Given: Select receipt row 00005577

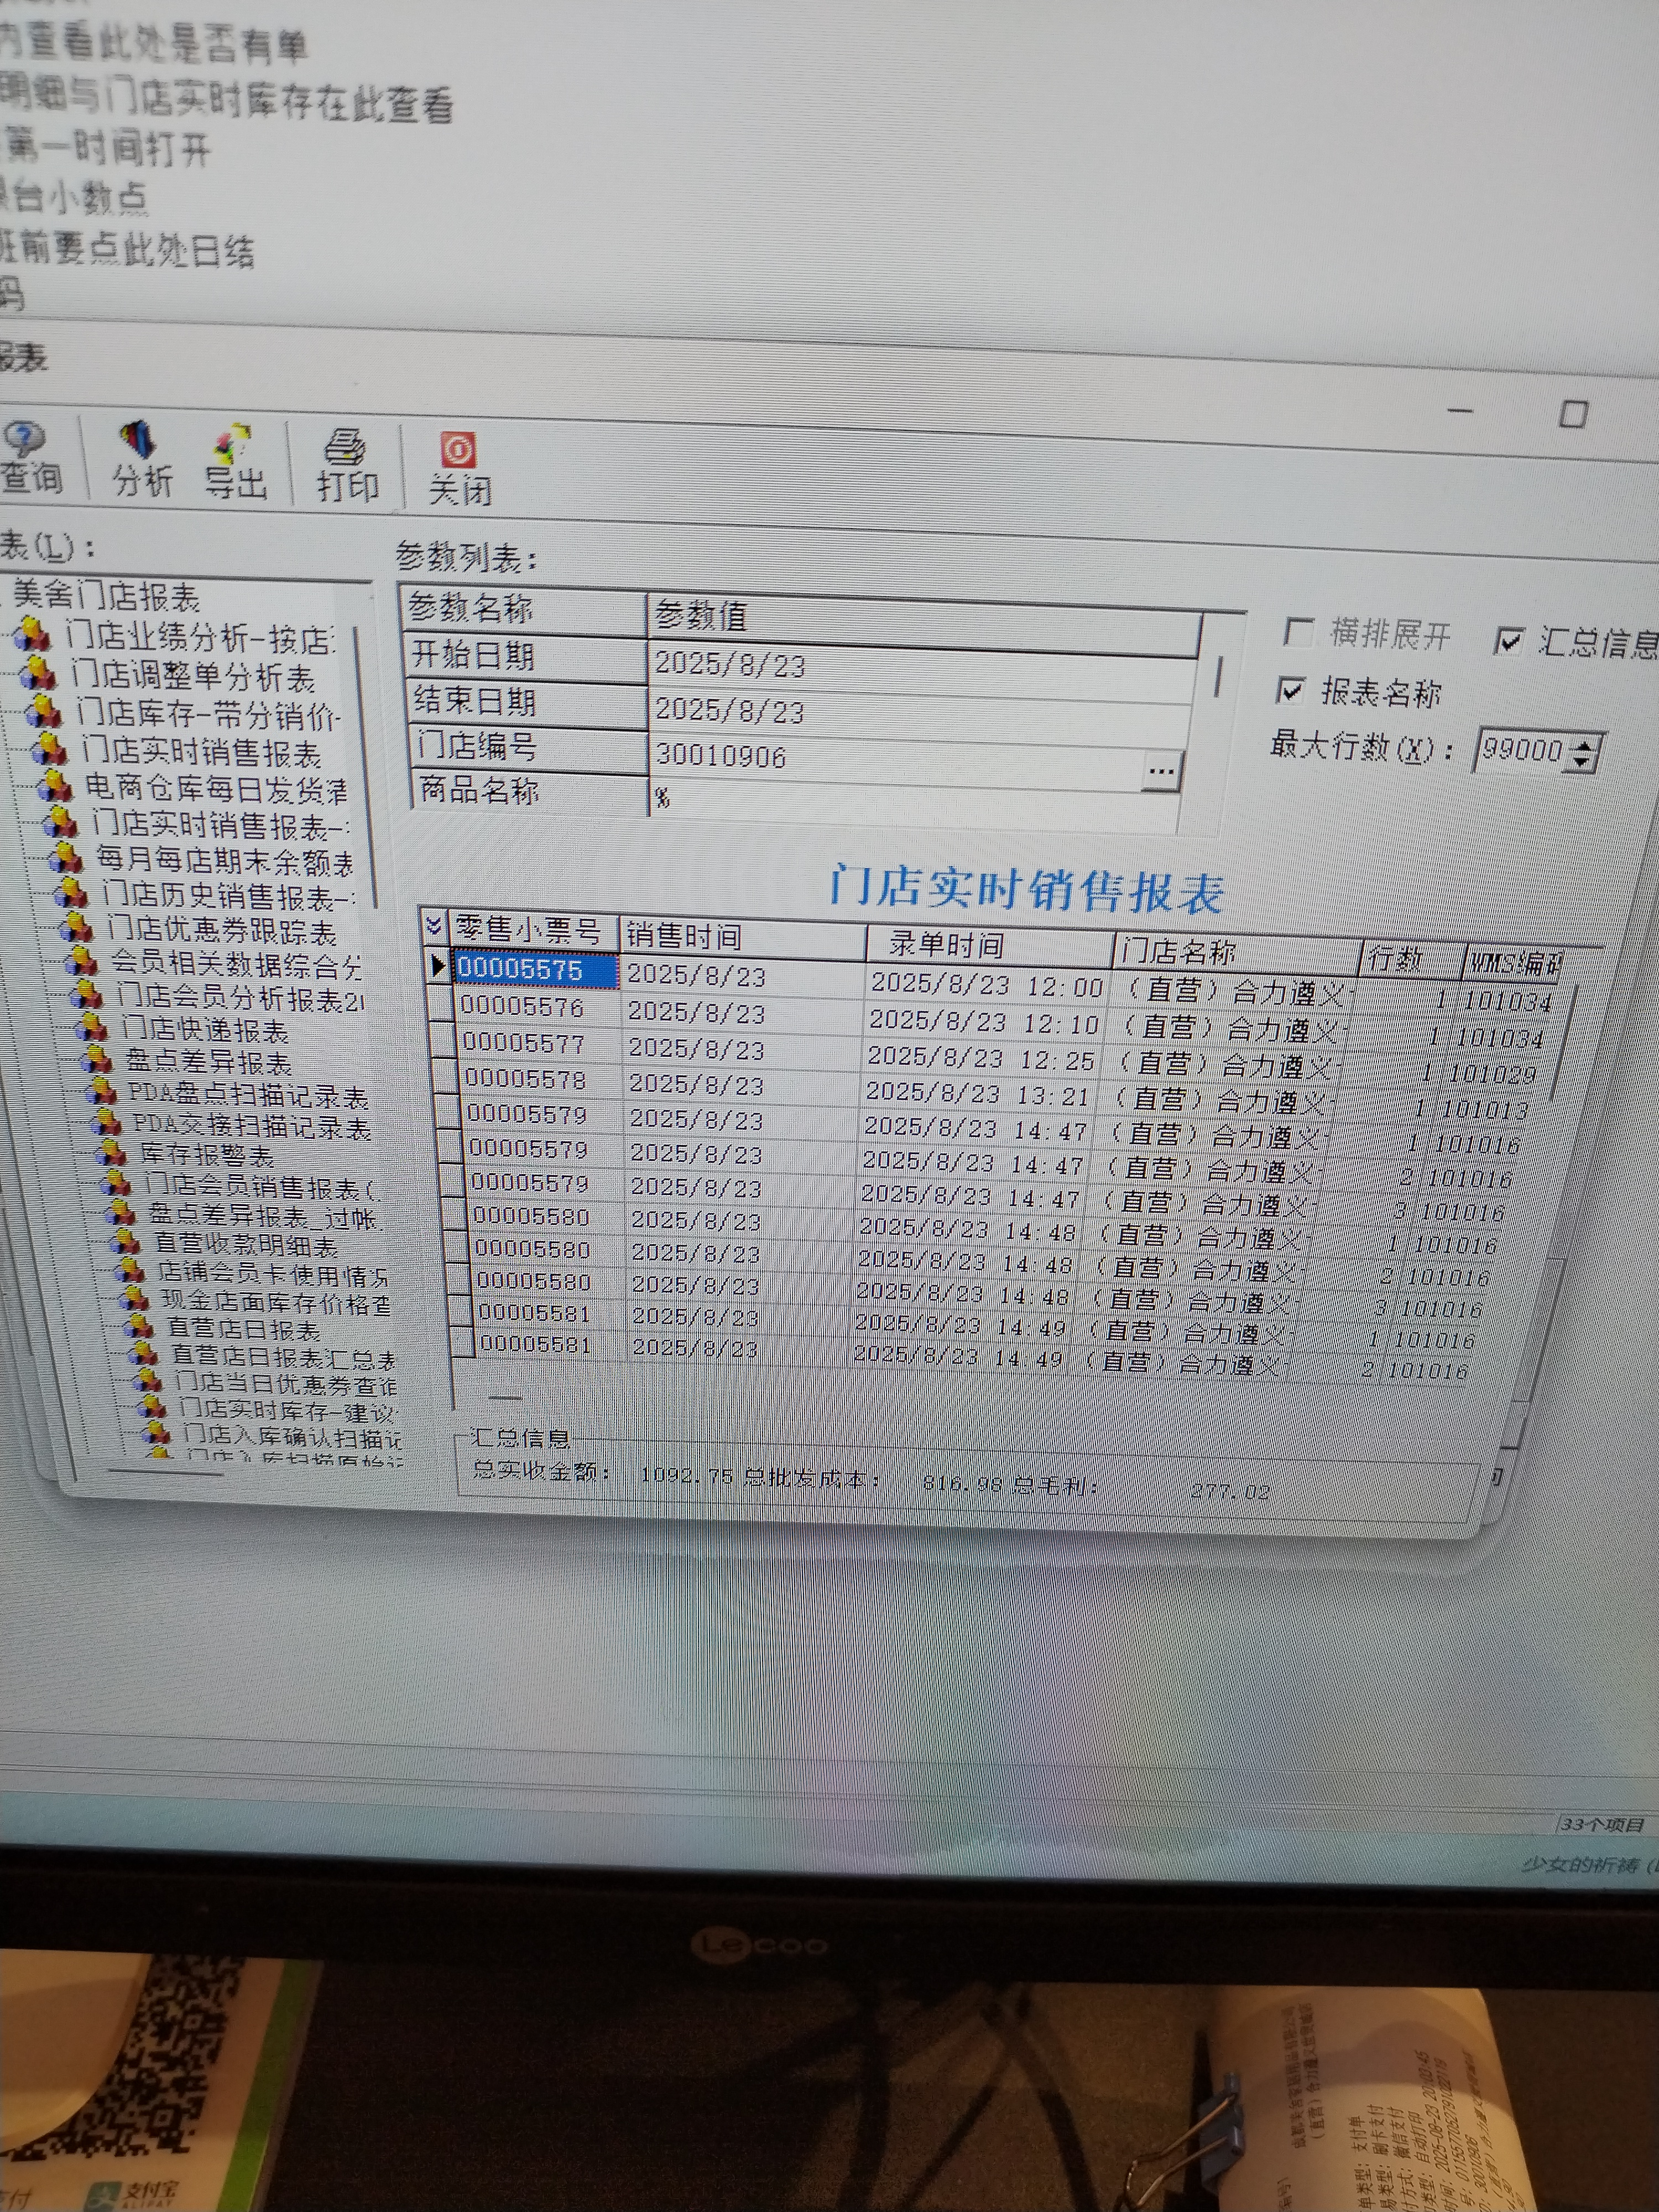Looking at the screenshot, I should [x=523, y=1044].
